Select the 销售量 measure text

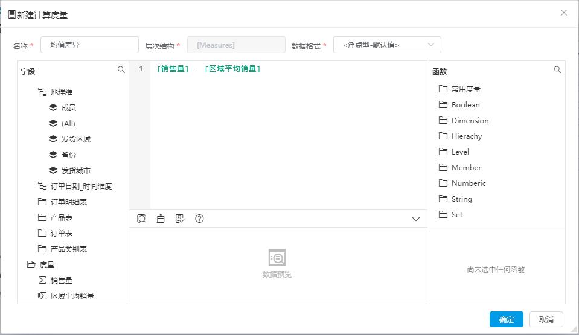pyautogui.click(x=62, y=280)
